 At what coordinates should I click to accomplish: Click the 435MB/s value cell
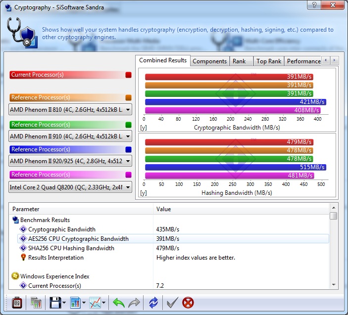[167, 229]
